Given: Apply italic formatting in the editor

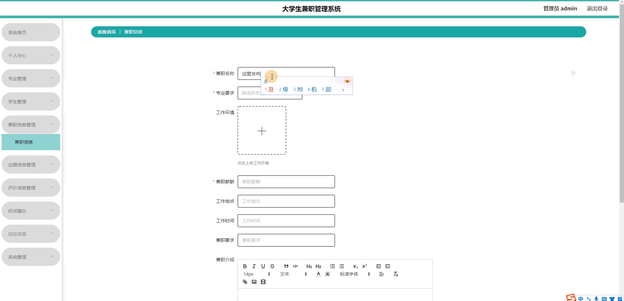Looking at the screenshot, I should click(254, 266).
